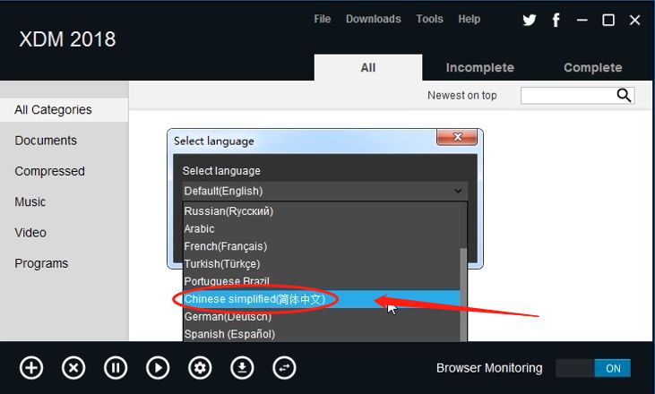Screen dimensions: 655x394
Task: Open the Tools menu
Action: point(429,19)
